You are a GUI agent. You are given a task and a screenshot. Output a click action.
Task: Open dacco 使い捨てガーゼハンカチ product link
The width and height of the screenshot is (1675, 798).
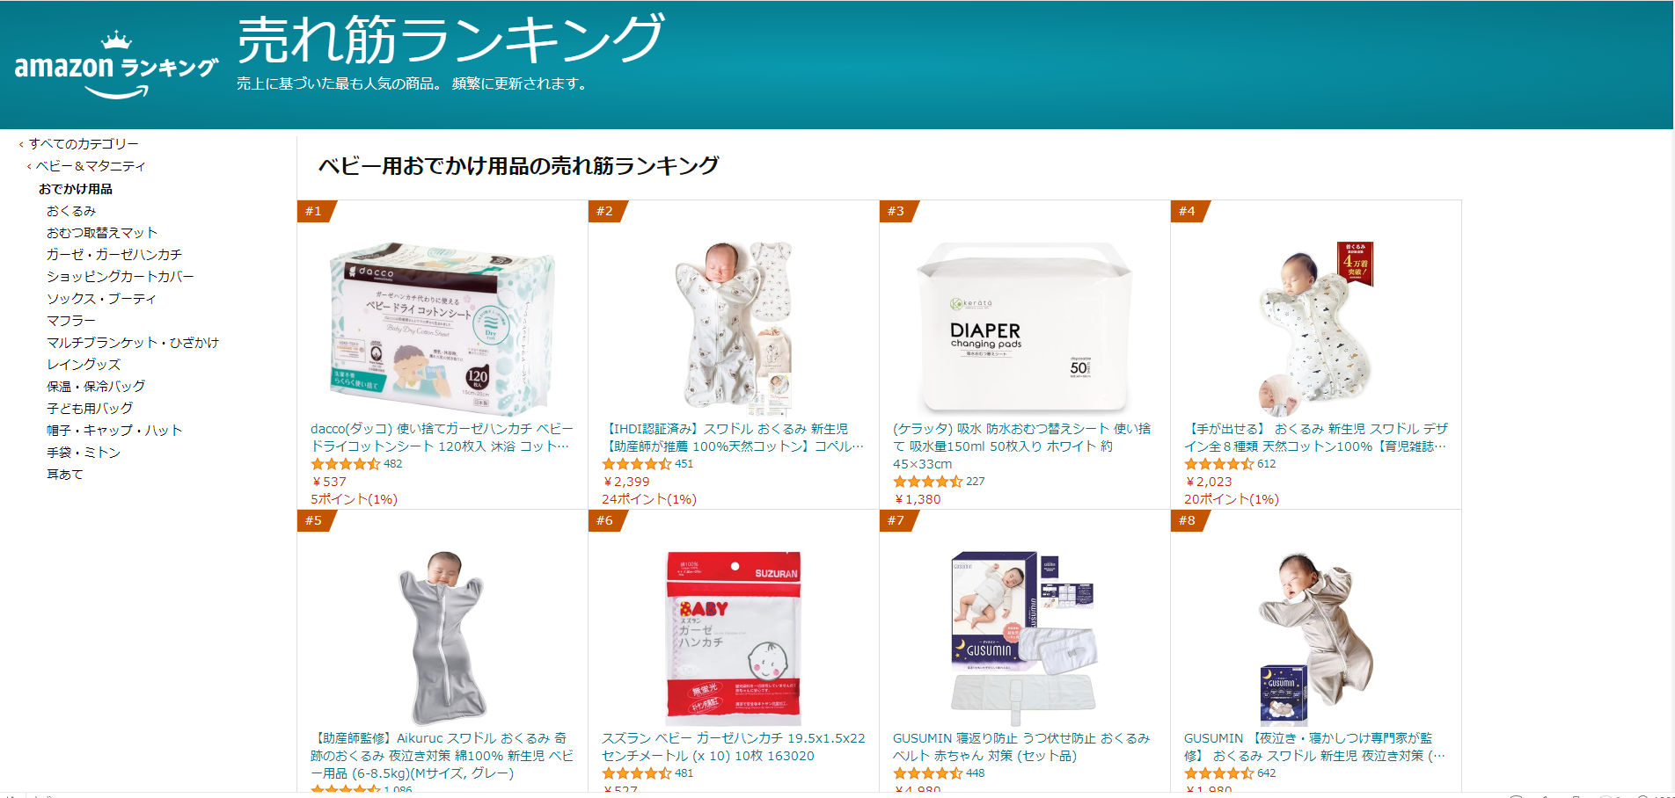click(442, 438)
